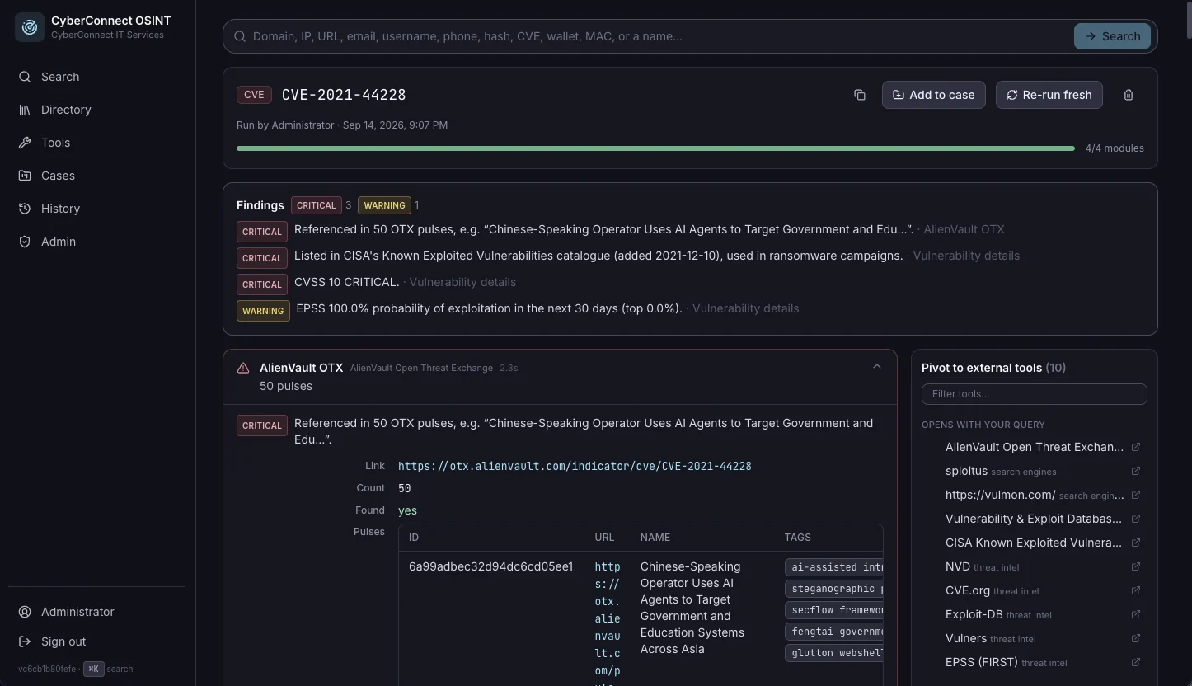1192x686 pixels.
Task: Open the Administrator profile entry
Action: (x=97, y=612)
